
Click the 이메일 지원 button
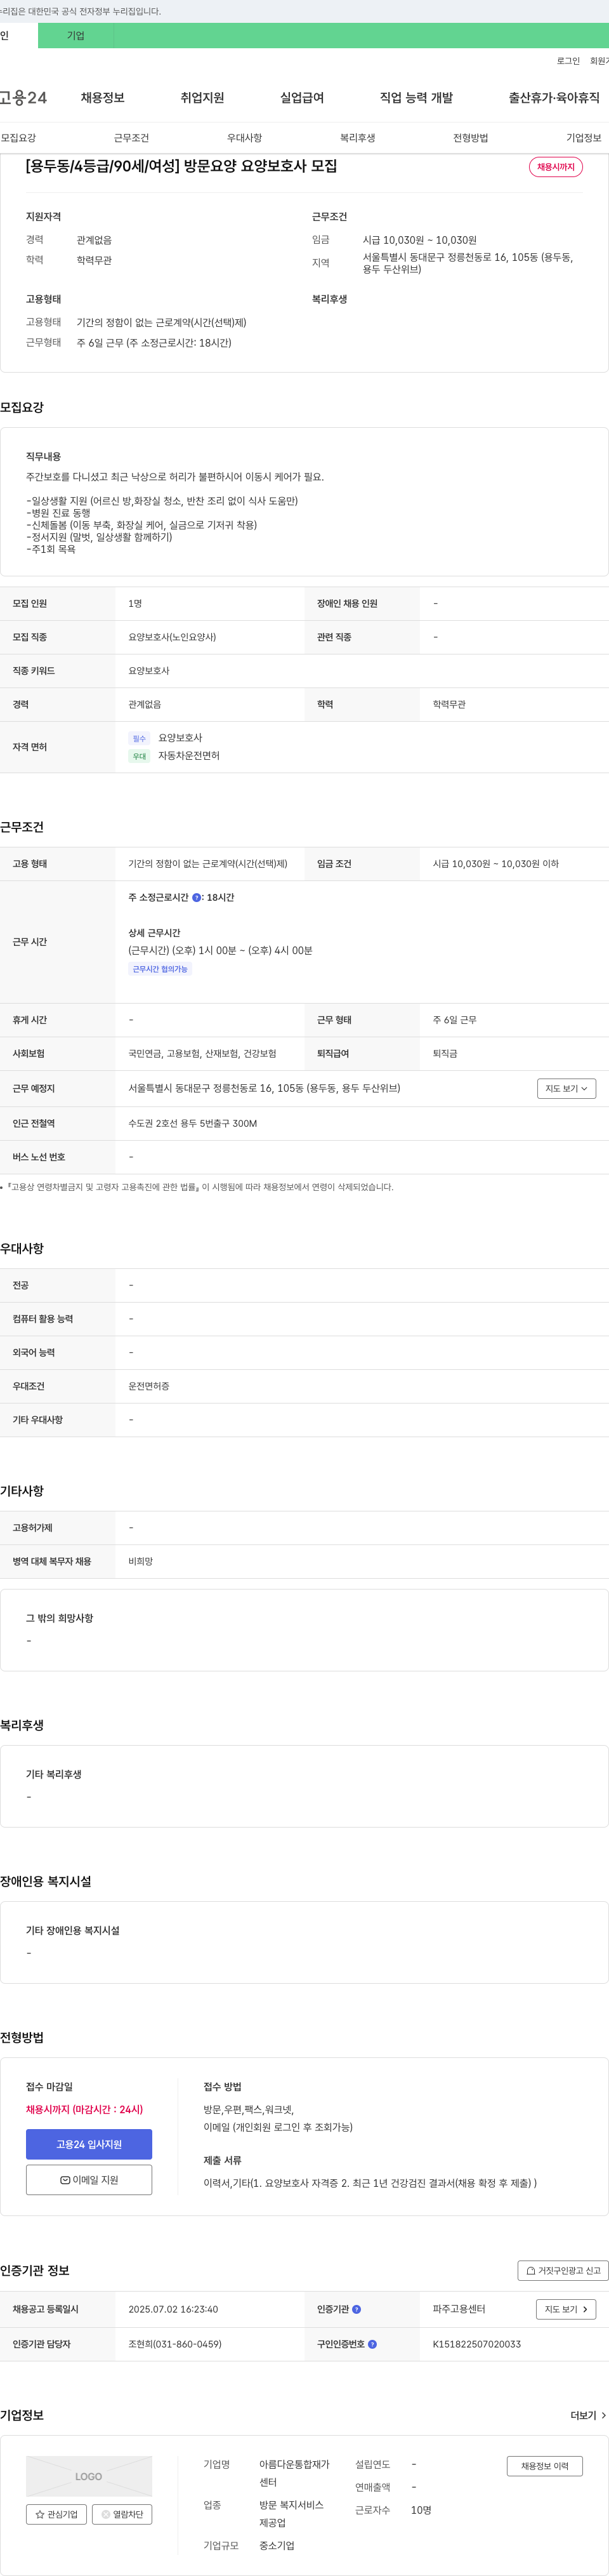coord(89,2180)
